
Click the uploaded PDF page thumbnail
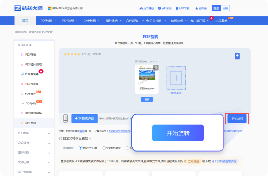pos(147,79)
